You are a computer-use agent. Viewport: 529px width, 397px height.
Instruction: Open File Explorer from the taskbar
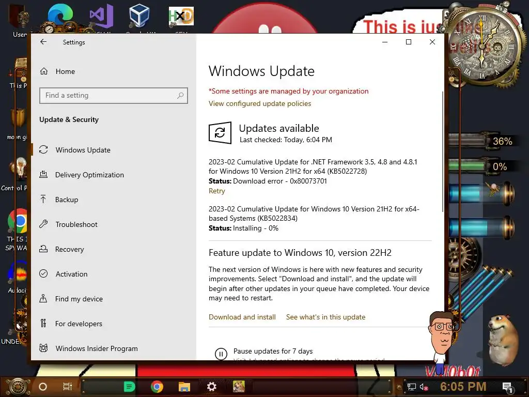click(x=184, y=387)
